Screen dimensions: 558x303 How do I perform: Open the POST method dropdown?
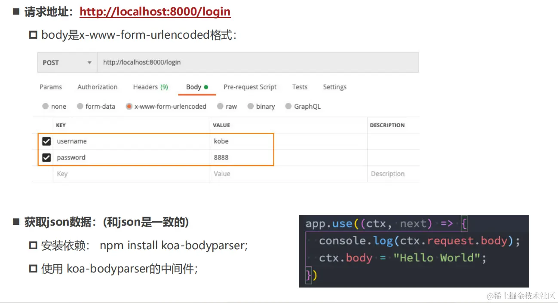tap(67, 62)
